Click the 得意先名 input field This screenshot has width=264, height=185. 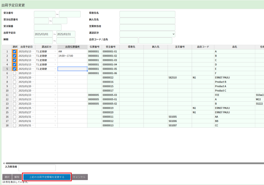pyautogui.click(x=147, y=14)
